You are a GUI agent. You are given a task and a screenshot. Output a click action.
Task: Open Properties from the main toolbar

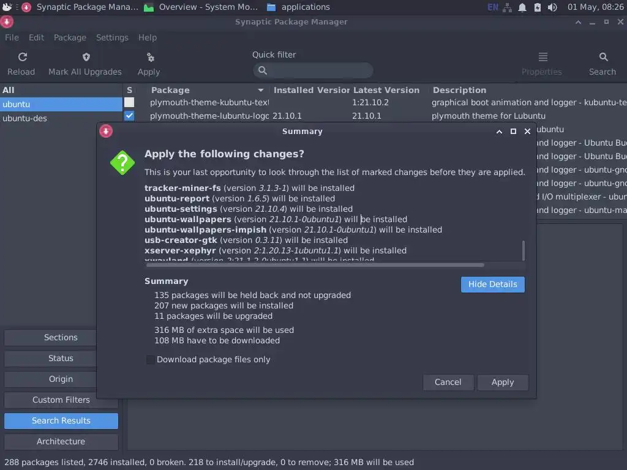(x=542, y=64)
